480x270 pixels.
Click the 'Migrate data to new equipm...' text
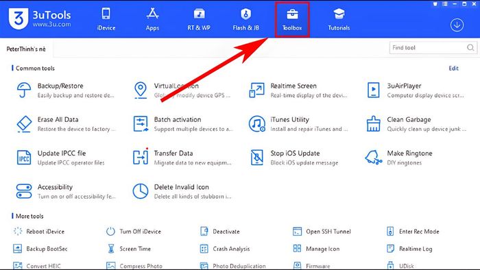193,162
